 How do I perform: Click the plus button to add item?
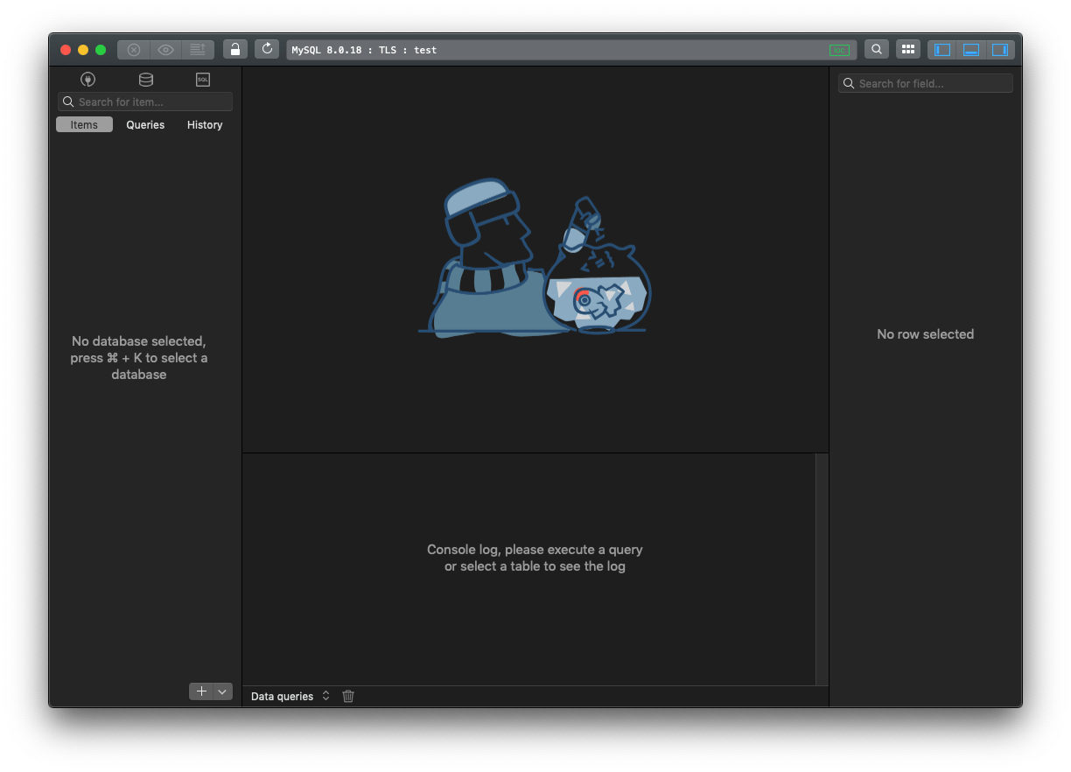pos(201,691)
